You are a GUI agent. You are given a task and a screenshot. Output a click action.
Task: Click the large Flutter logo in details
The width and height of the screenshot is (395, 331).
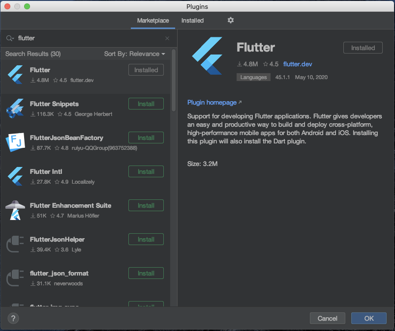click(x=207, y=56)
